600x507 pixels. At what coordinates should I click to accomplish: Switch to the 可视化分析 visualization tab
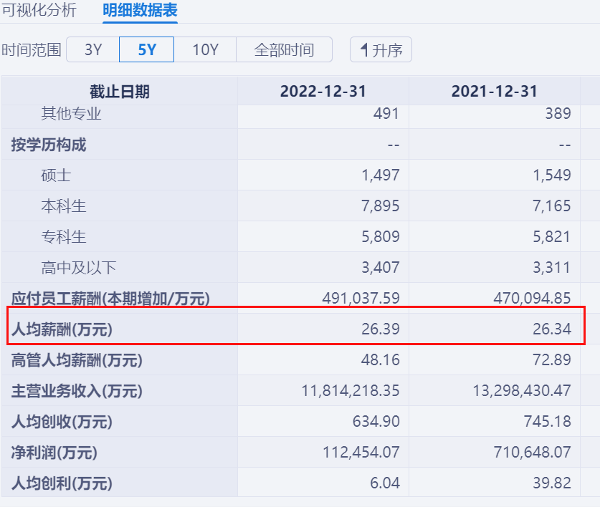[x=39, y=11]
